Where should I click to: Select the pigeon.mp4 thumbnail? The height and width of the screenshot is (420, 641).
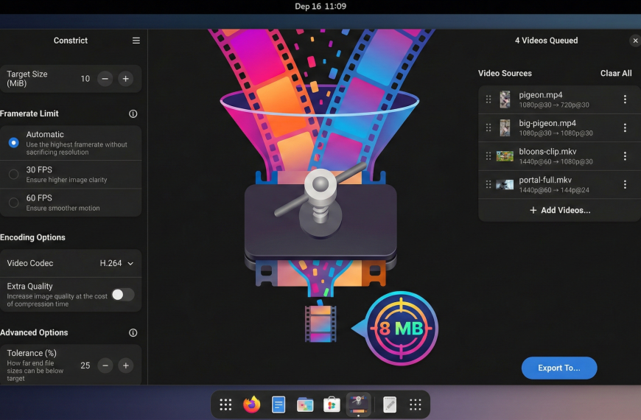coord(505,99)
